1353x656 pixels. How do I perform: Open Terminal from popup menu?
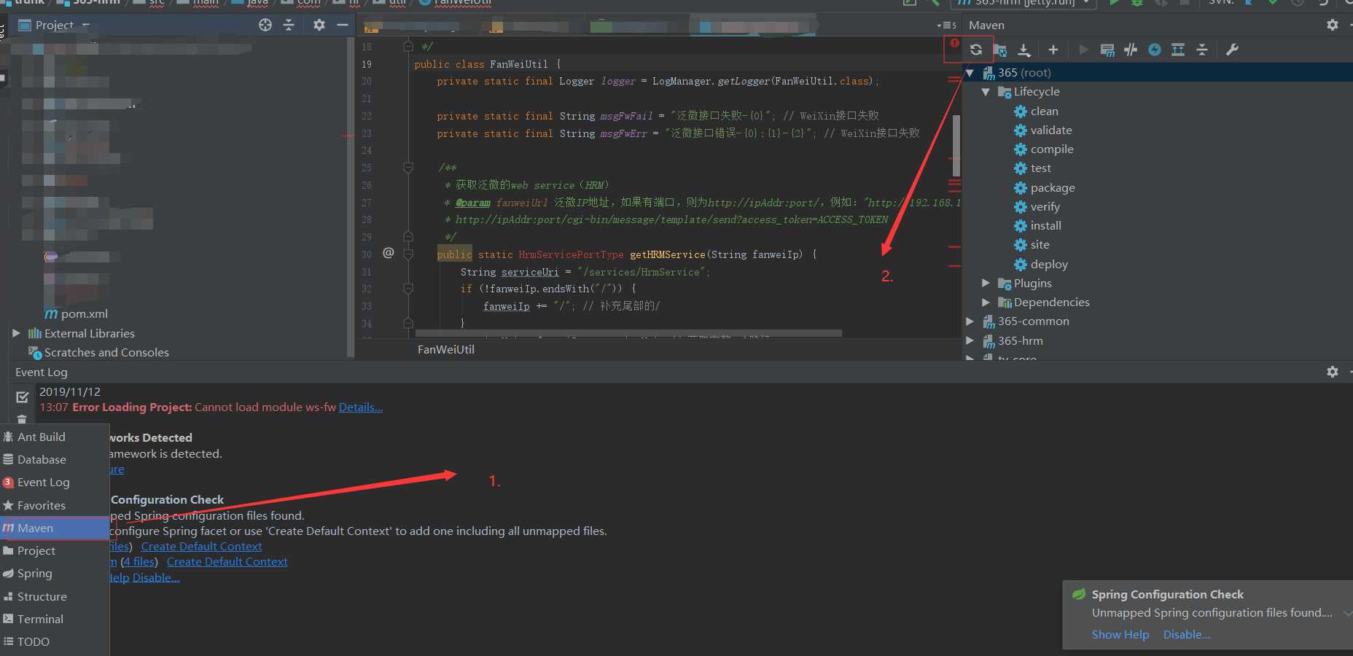[55, 619]
